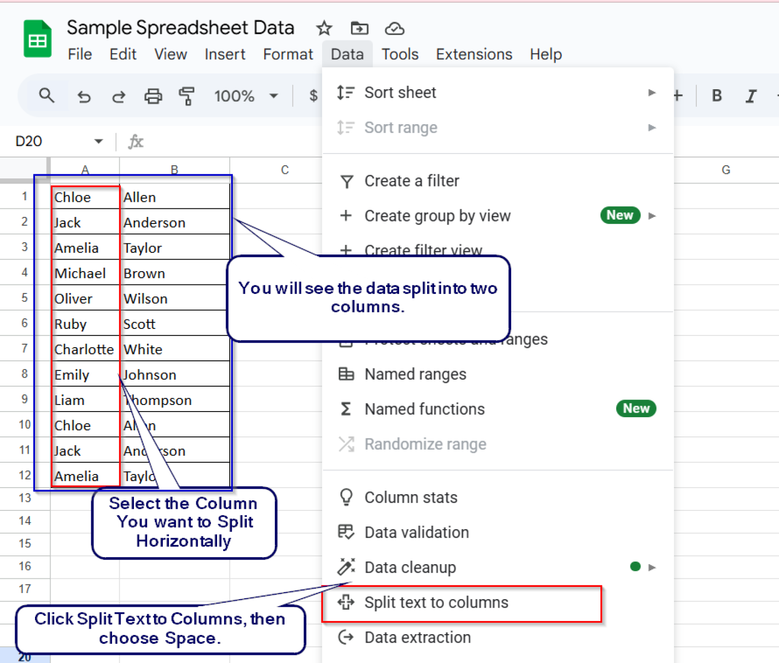779x663 pixels.
Task: Star the Sample Spreadsheet Data file
Action: point(324,28)
